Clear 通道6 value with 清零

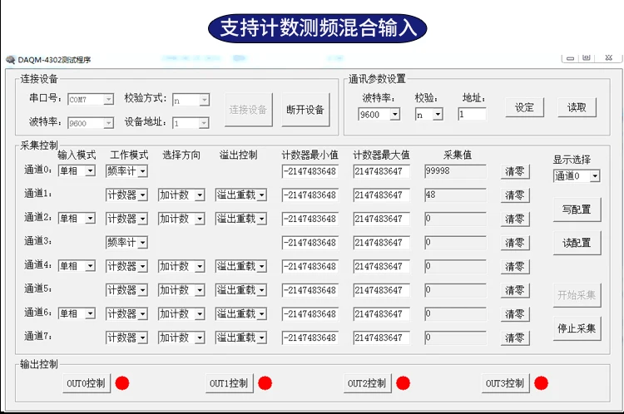click(x=515, y=314)
